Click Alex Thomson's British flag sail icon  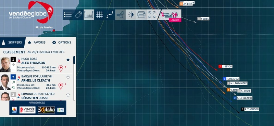19,61
